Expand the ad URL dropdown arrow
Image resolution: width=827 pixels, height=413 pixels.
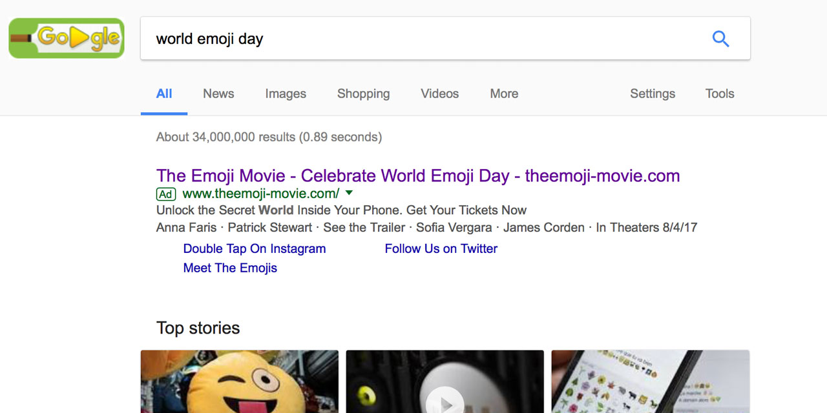click(349, 193)
